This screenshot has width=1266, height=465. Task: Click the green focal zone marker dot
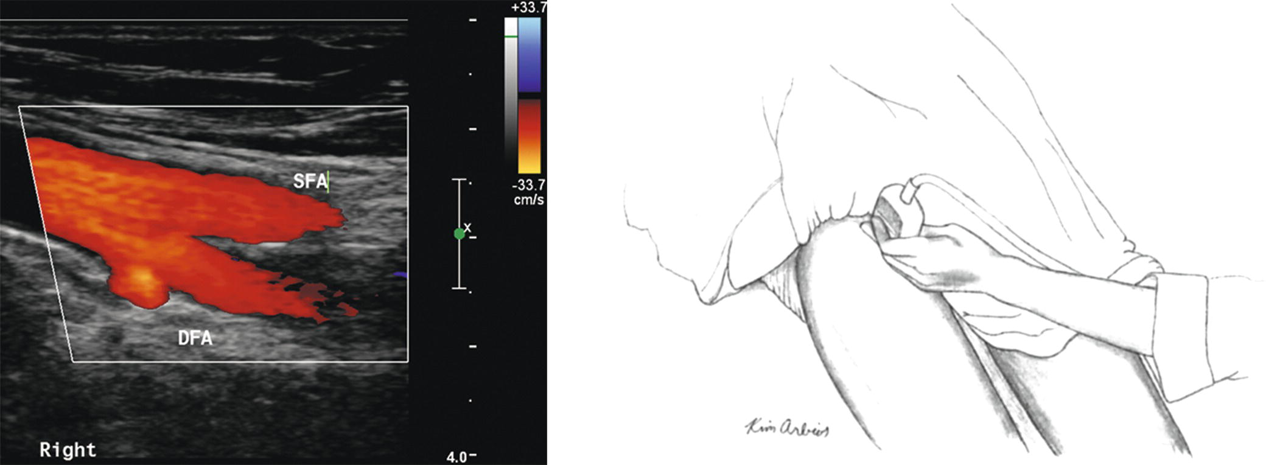[x=460, y=234]
